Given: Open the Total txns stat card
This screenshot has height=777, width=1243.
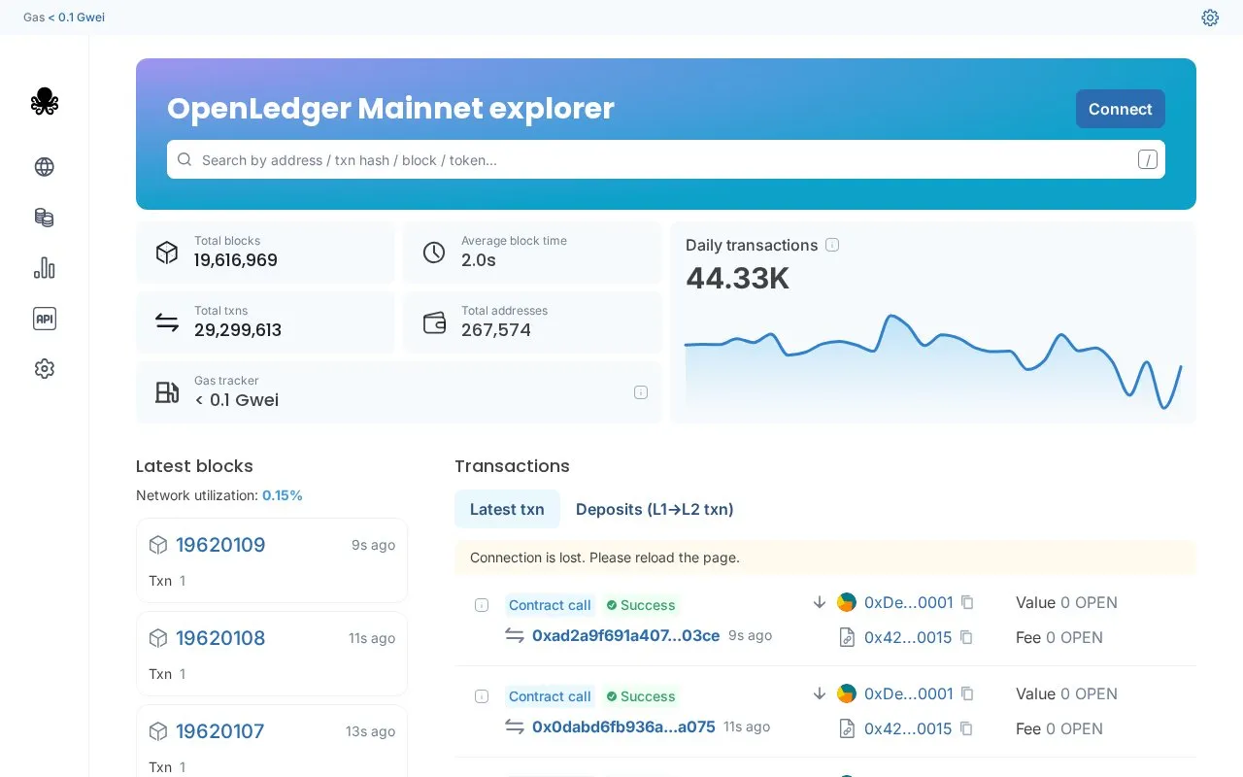Looking at the screenshot, I should pos(265,322).
